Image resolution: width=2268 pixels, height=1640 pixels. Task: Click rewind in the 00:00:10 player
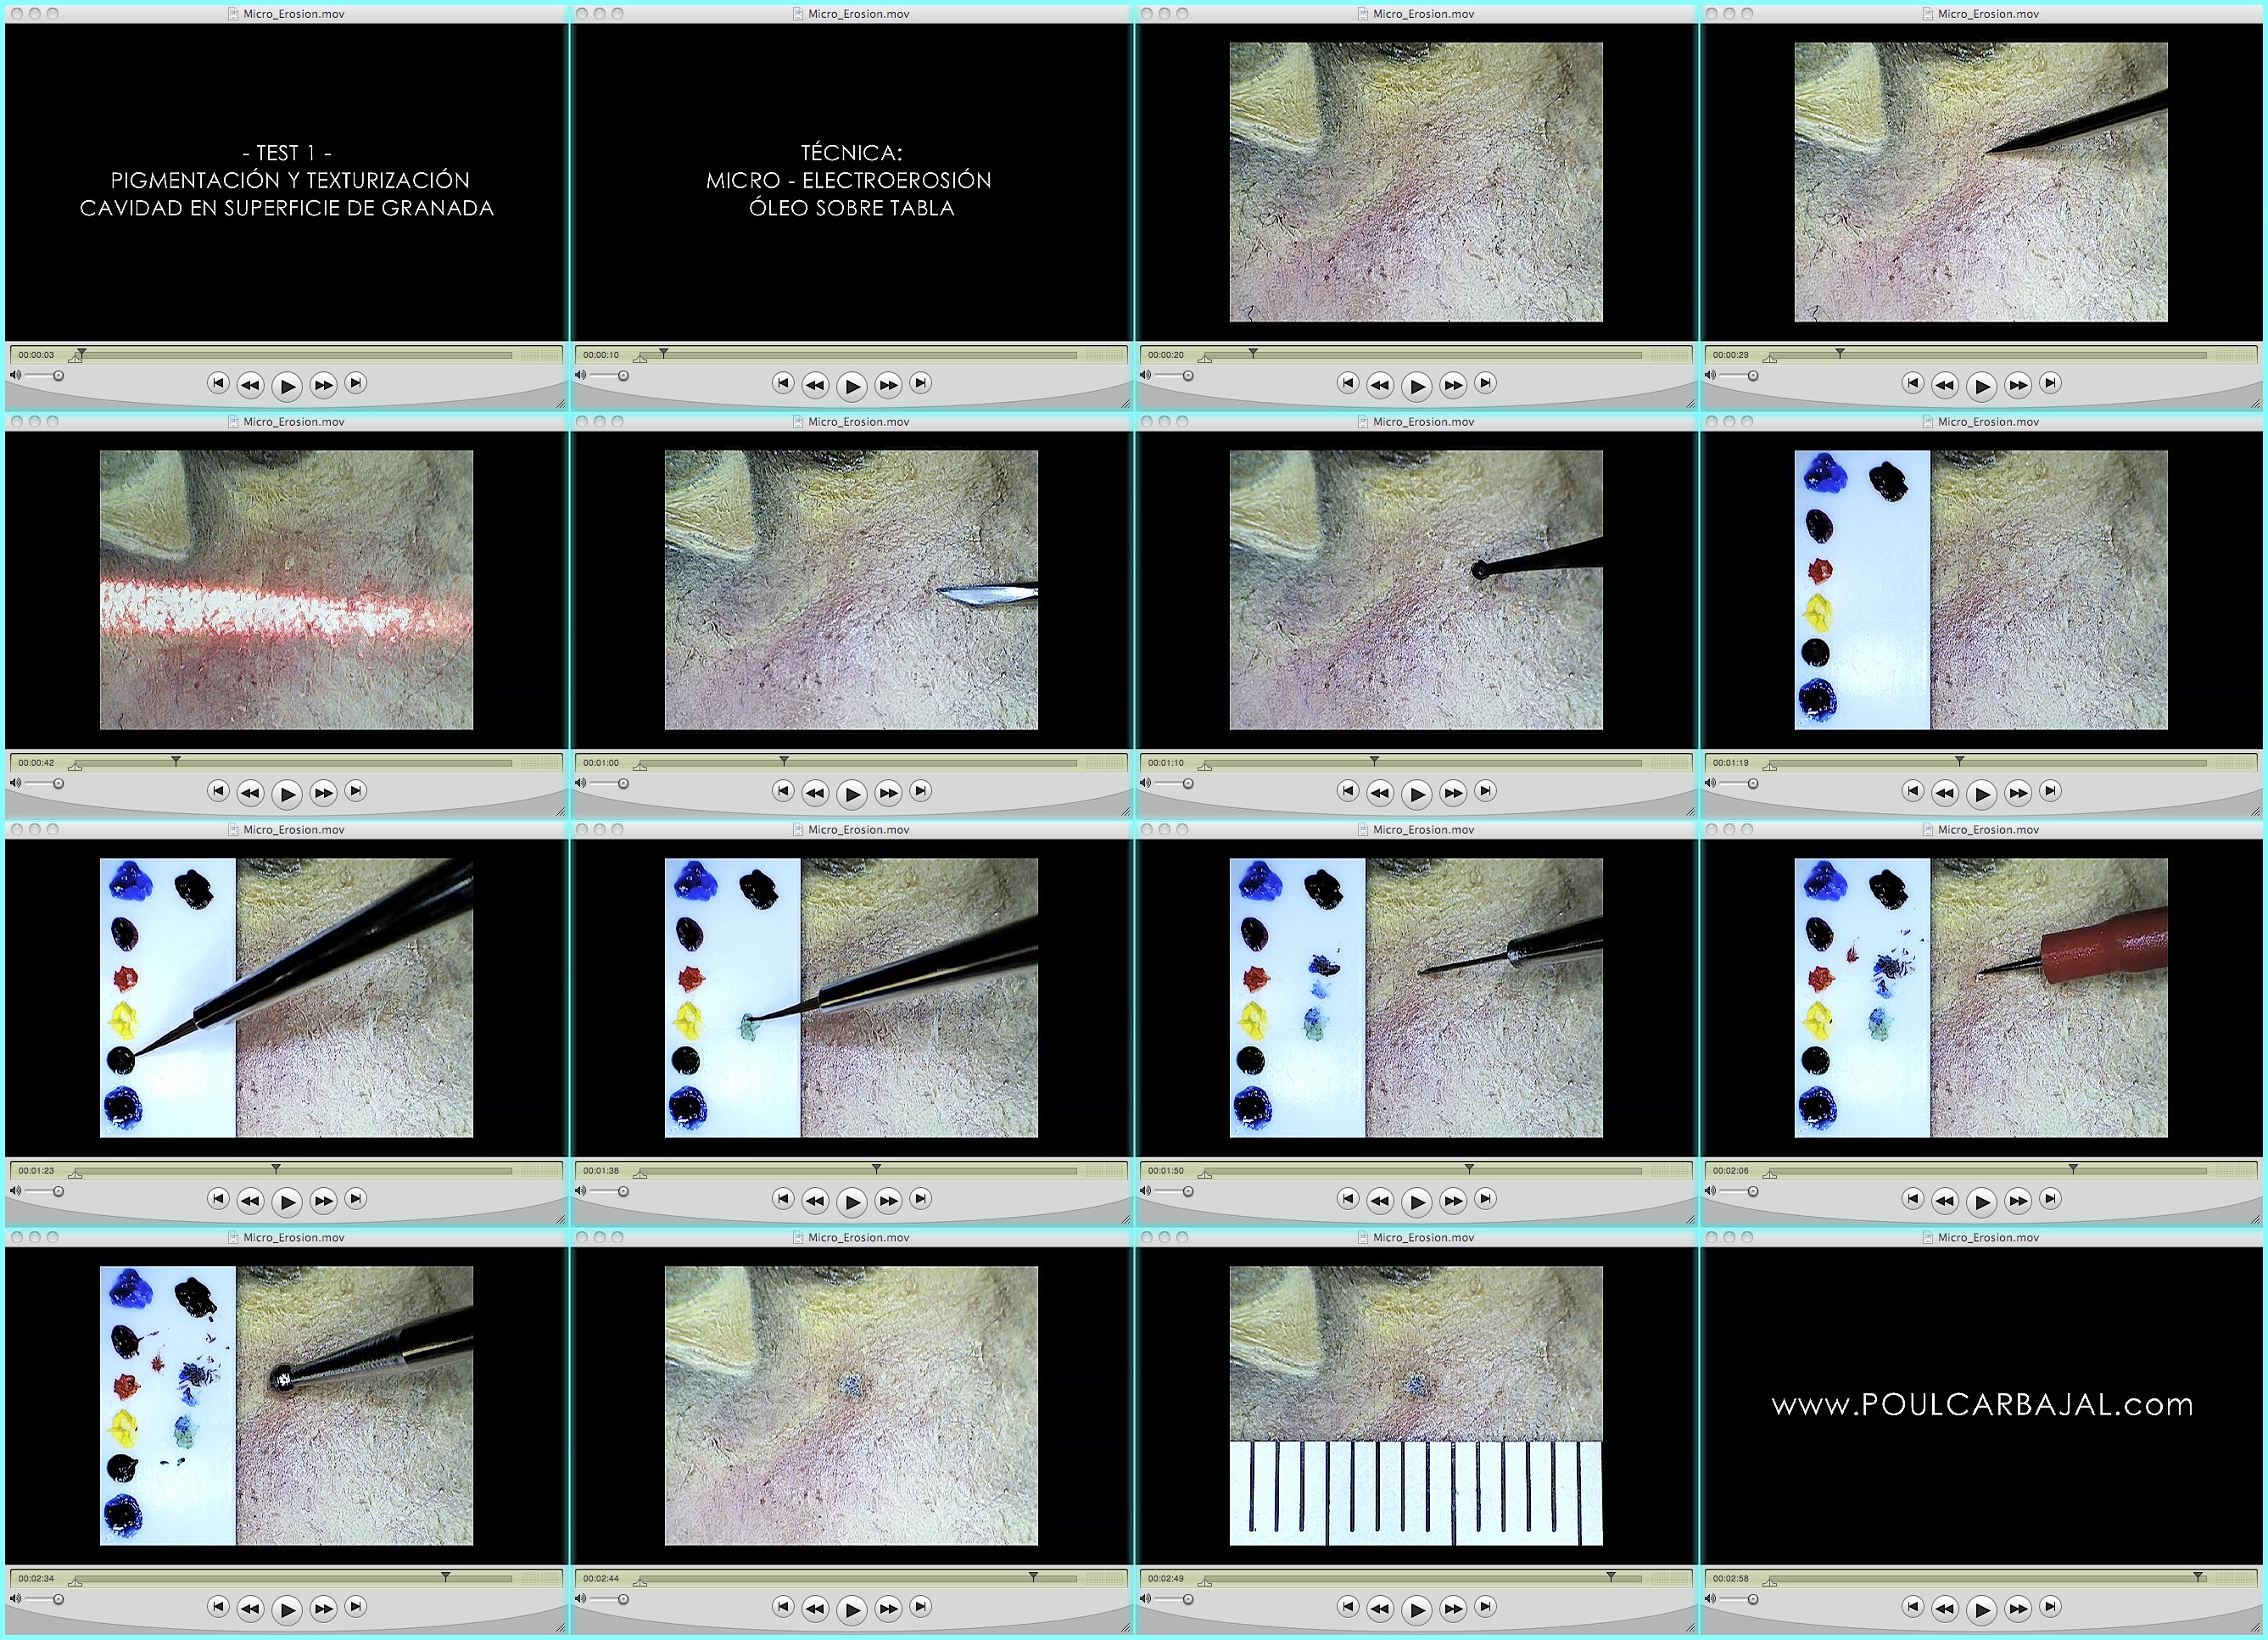815,384
